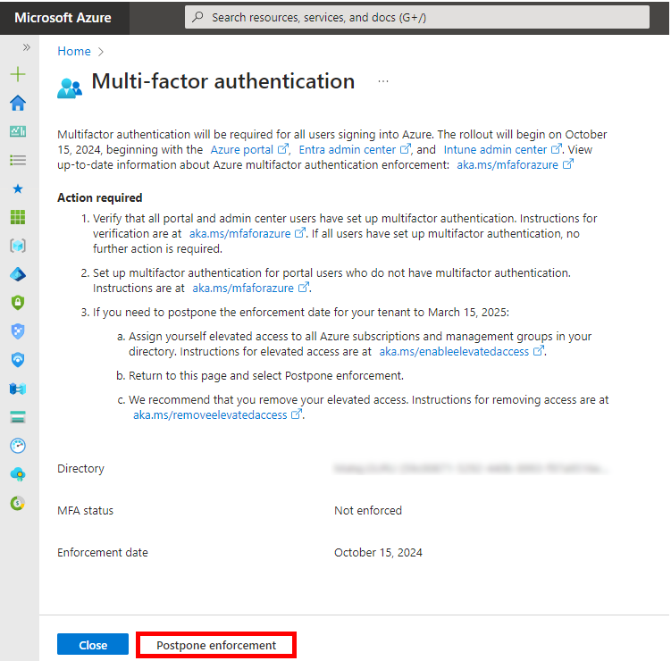
Task: Click the magnifier icon in search bar
Action: point(197,17)
